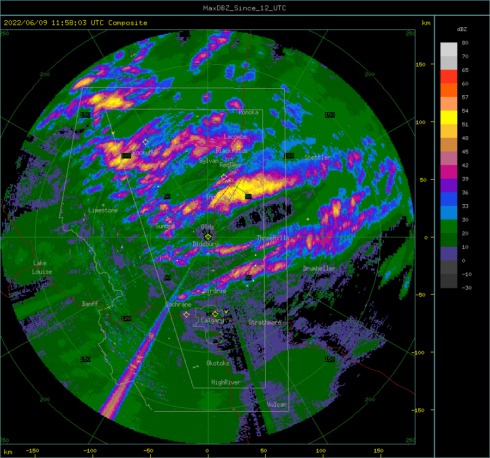Click the Sylvan label
490x458 pixels.
pos(209,161)
